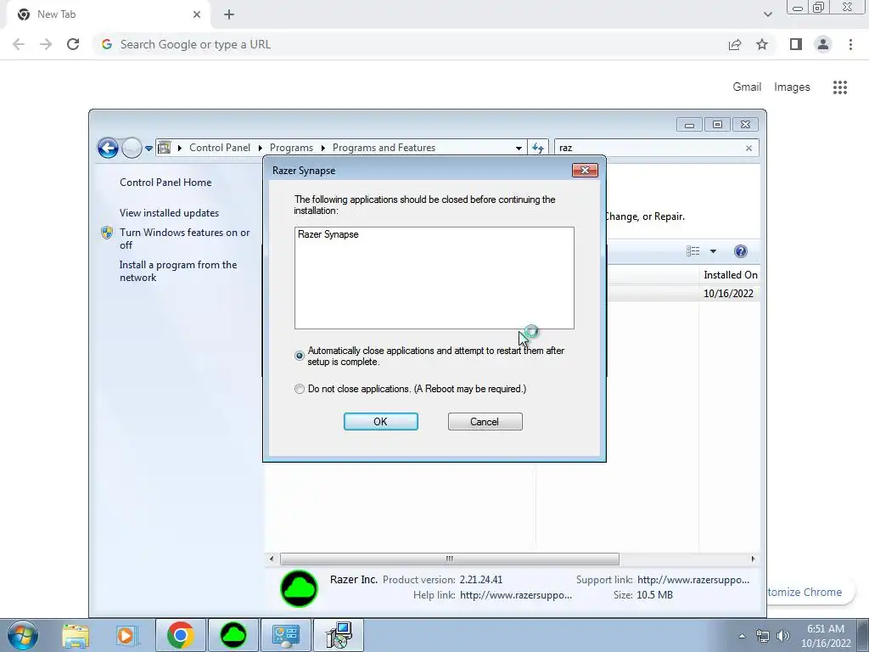Image resolution: width=869 pixels, height=652 pixels.
Task: Go back in Control Panel window
Action: click(108, 148)
